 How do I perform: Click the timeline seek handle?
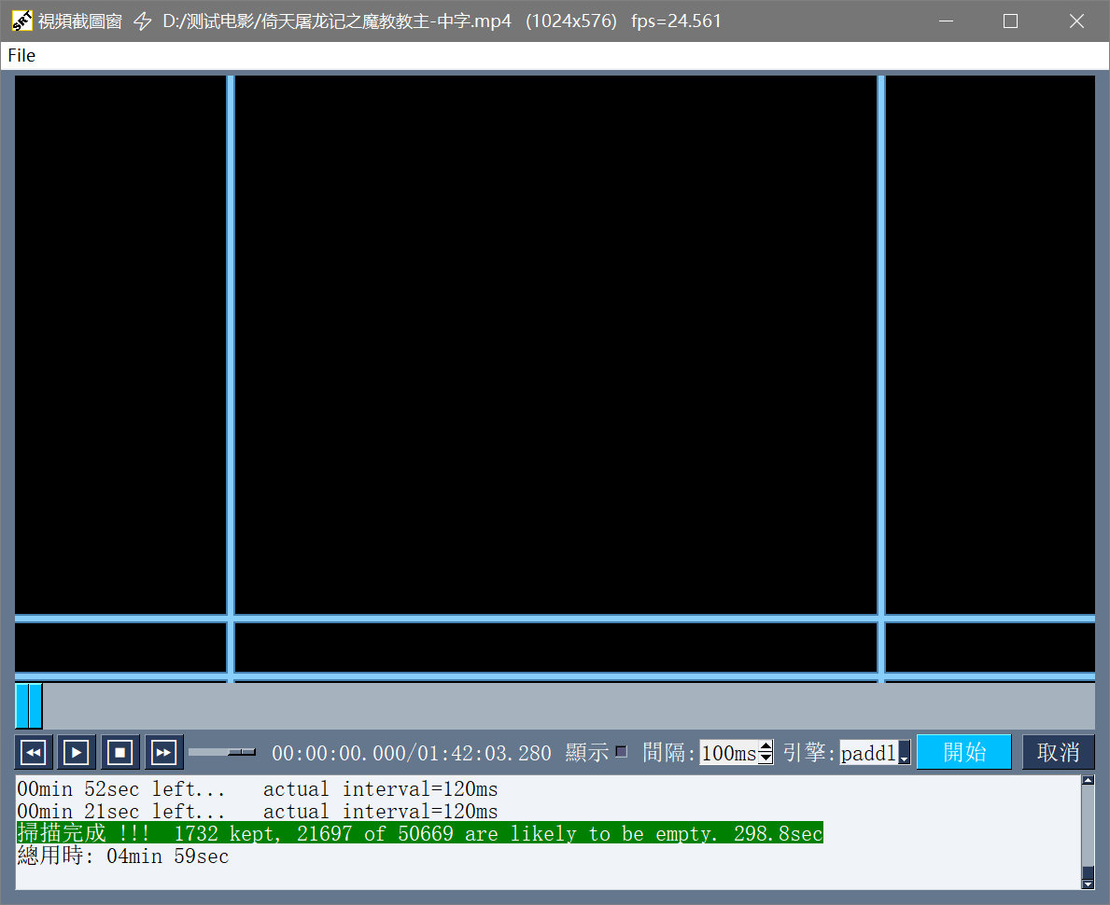point(29,705)
